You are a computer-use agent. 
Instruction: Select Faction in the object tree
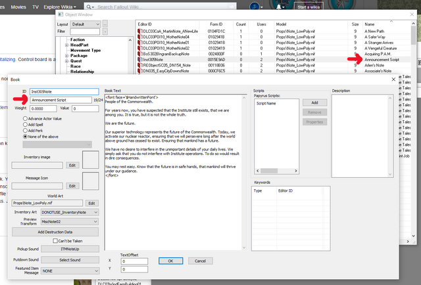(78, 39)
